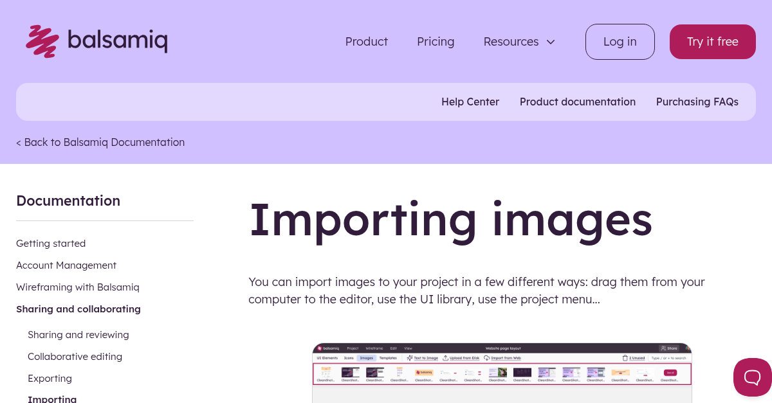Open the View menu in the editor

pos(409,348)
